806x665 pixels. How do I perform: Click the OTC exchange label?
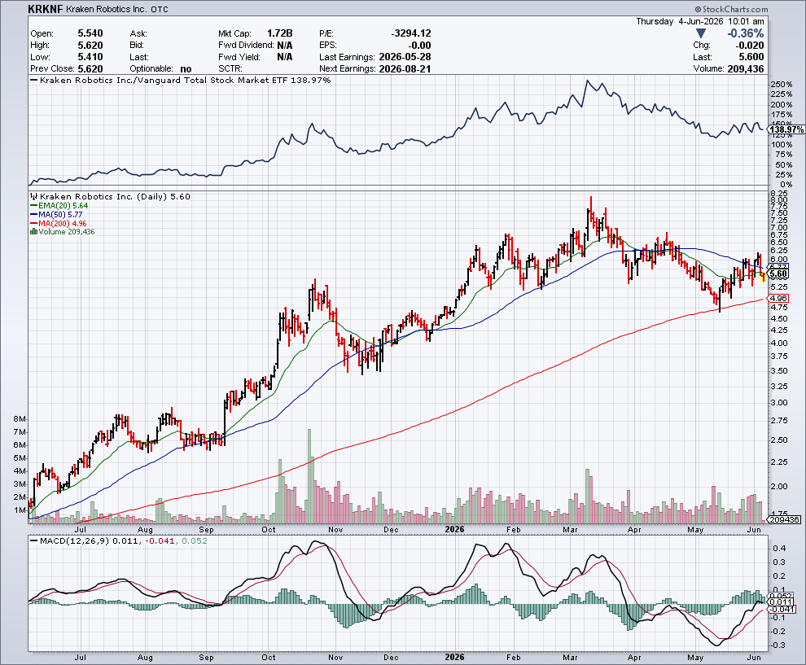point(160,10)
